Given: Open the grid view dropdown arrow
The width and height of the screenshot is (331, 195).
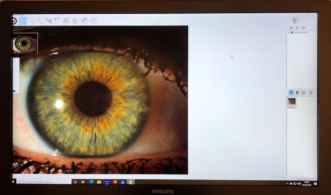Looking at the screenshot, I should pos(307,93).
